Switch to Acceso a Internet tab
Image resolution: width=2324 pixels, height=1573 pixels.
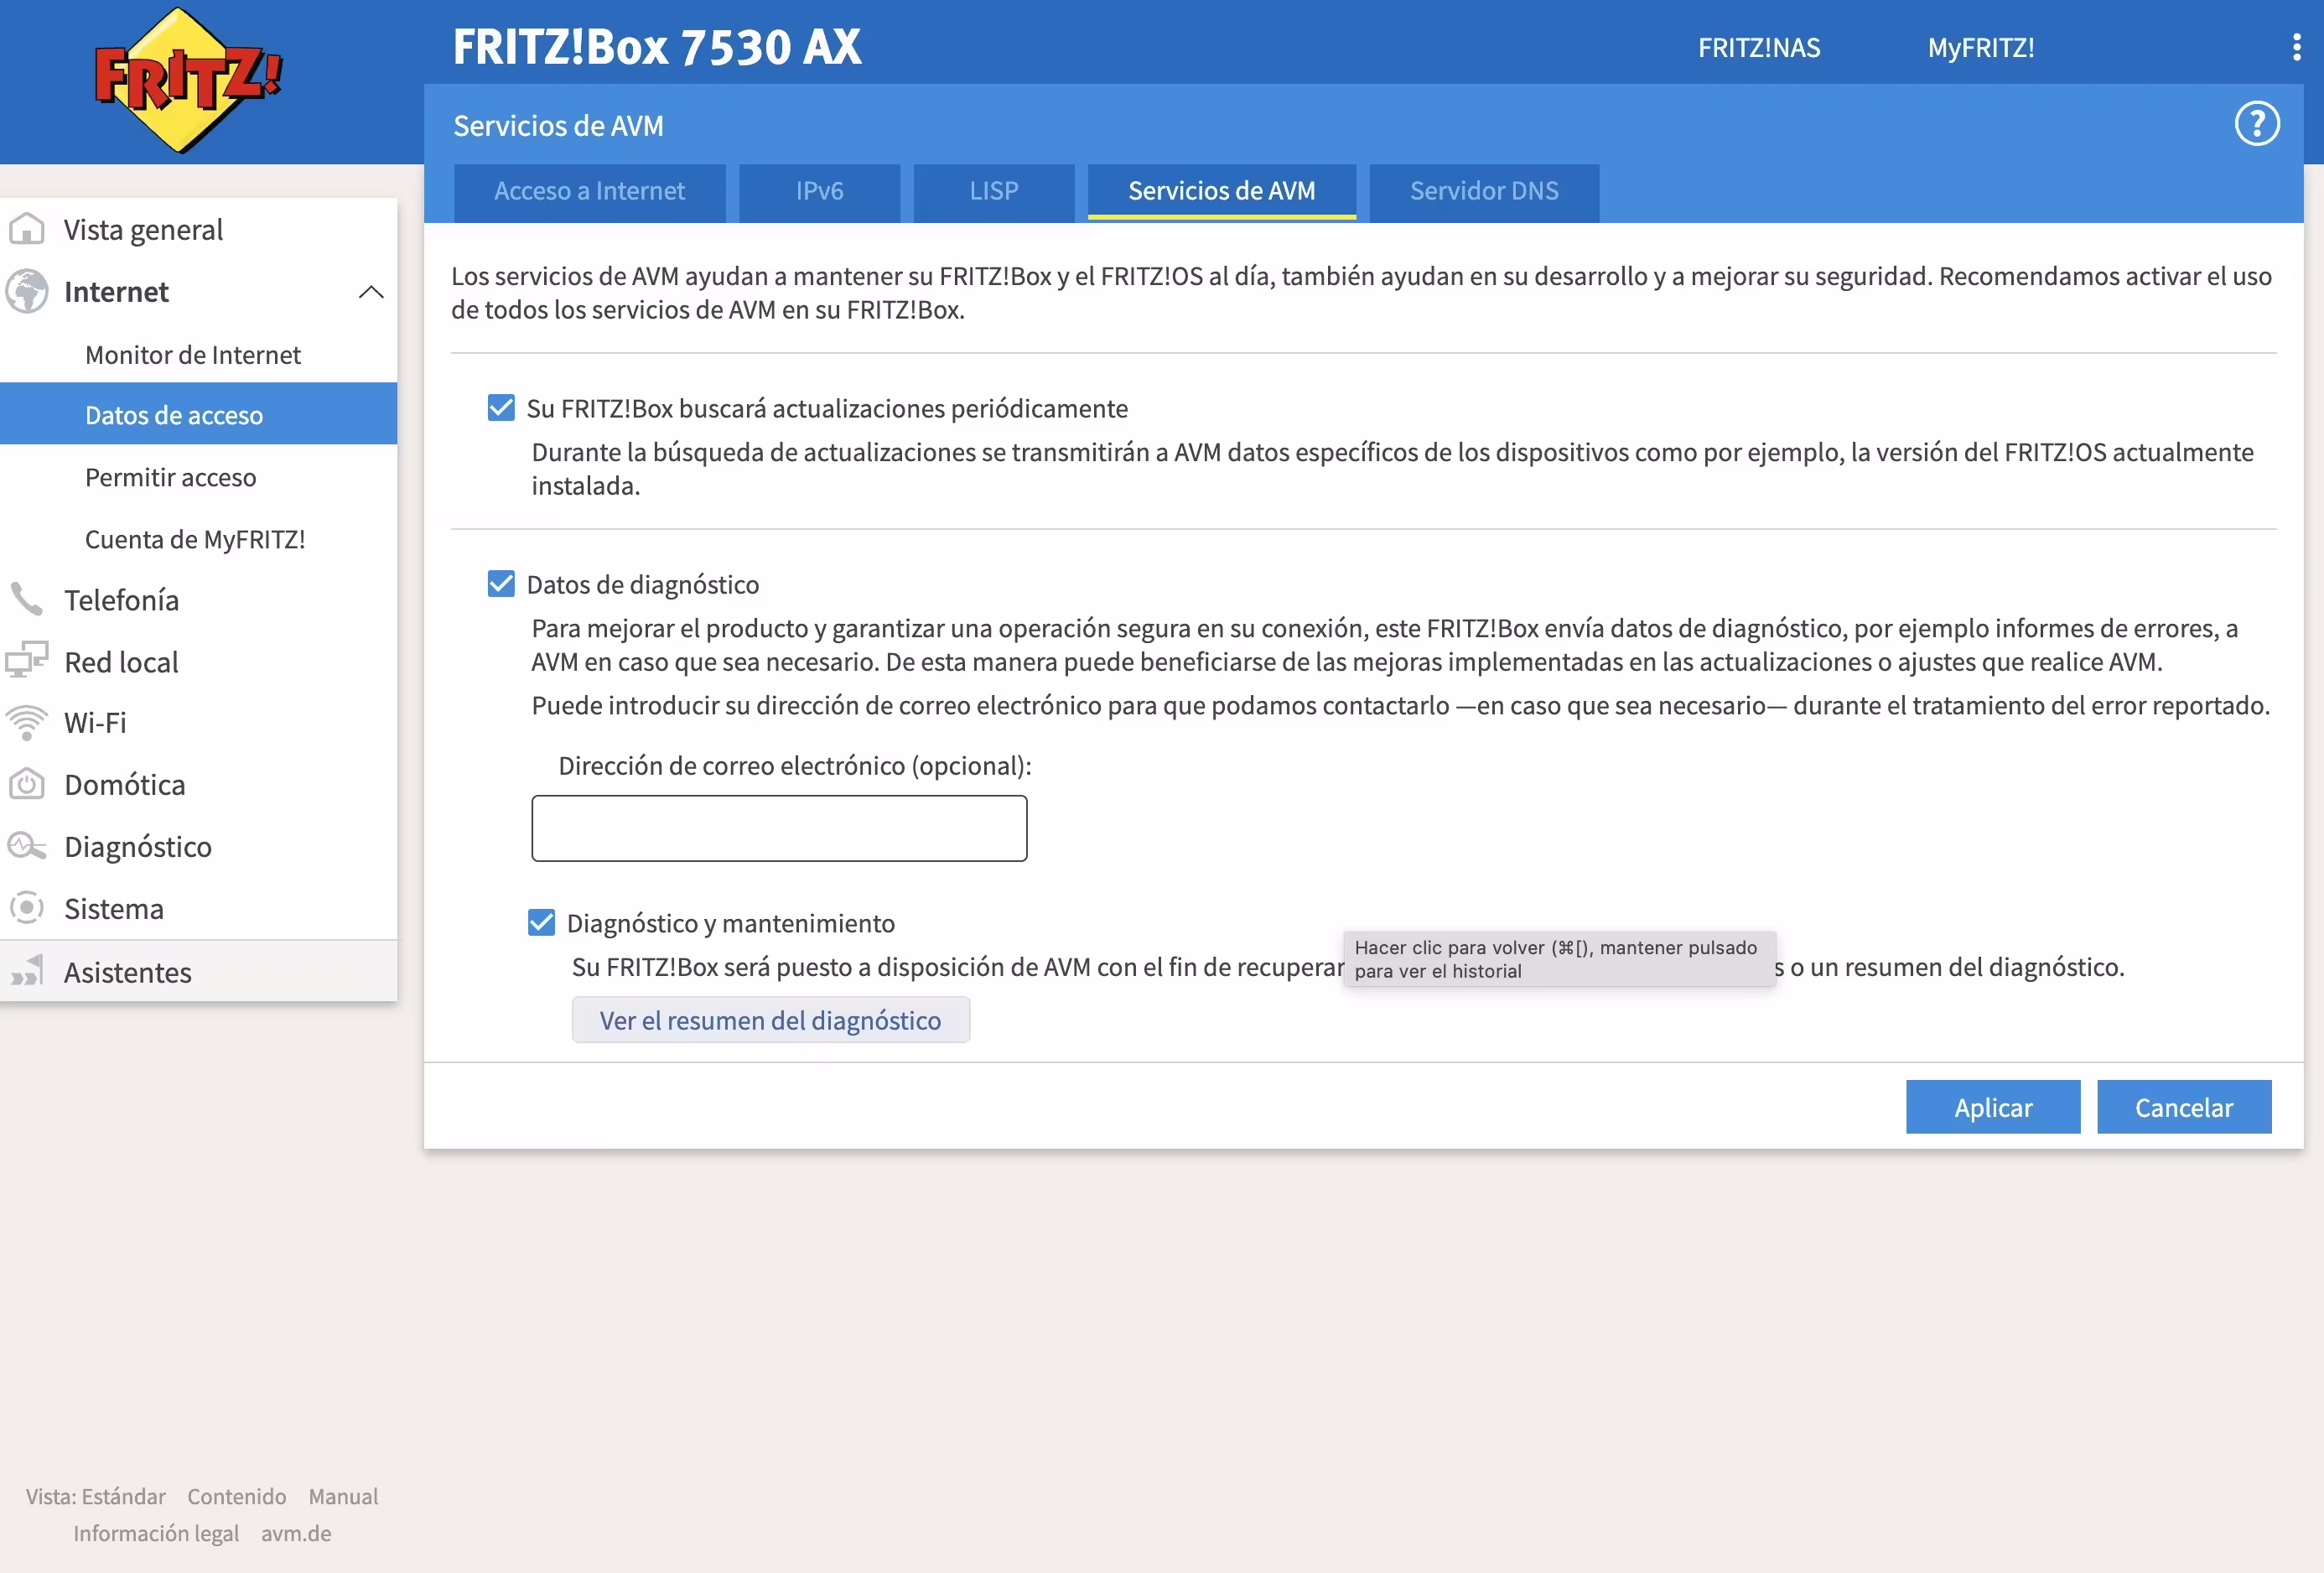pos(589,191)
